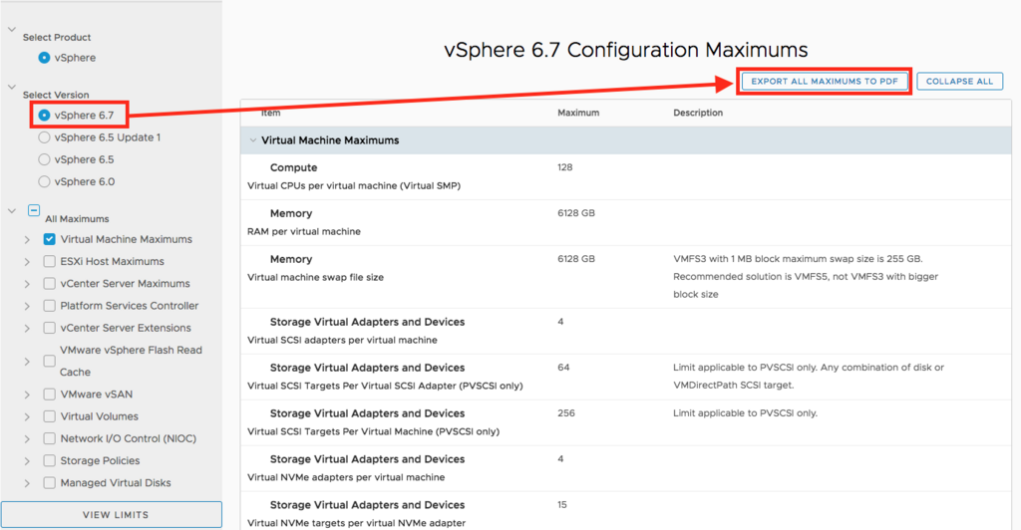This screenshot has width=1021, height=530.
Task: Collapse the Select Version section chevron
Action: coord(12,87)
